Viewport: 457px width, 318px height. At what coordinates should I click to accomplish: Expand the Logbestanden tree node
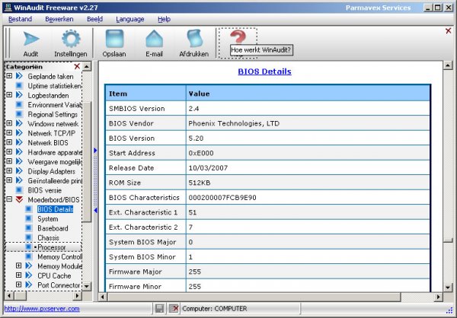click(x=9, y=96)
